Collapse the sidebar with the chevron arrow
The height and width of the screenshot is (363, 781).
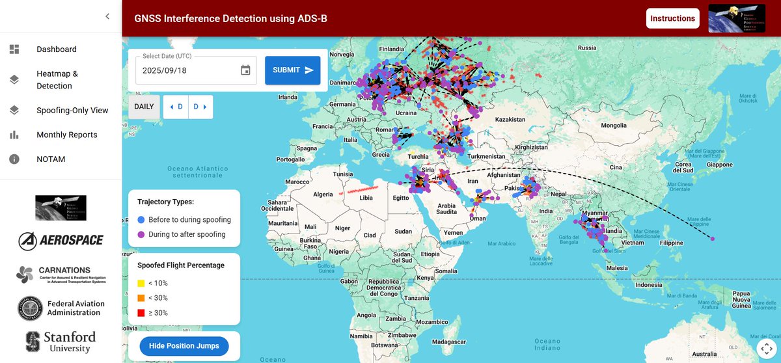tap(107, 17)
